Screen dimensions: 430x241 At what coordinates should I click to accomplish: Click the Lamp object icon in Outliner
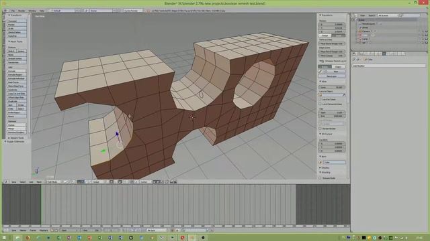(360, 39)
